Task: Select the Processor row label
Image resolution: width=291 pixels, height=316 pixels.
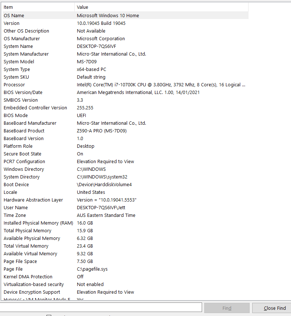Action: pos(14,84)
